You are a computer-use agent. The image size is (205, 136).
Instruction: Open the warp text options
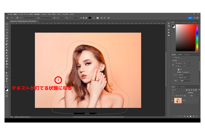point(94,18)
